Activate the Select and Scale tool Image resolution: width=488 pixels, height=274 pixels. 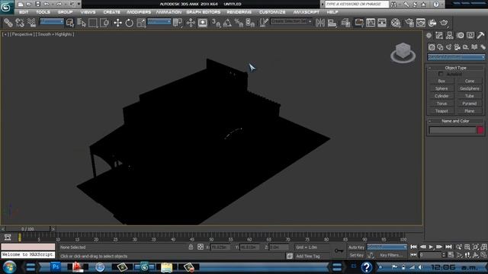click(141, 23)
